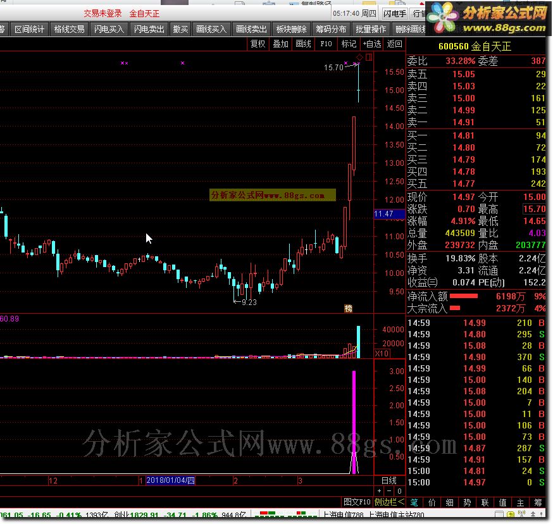Click 标记 mark button

coord(349,44)
